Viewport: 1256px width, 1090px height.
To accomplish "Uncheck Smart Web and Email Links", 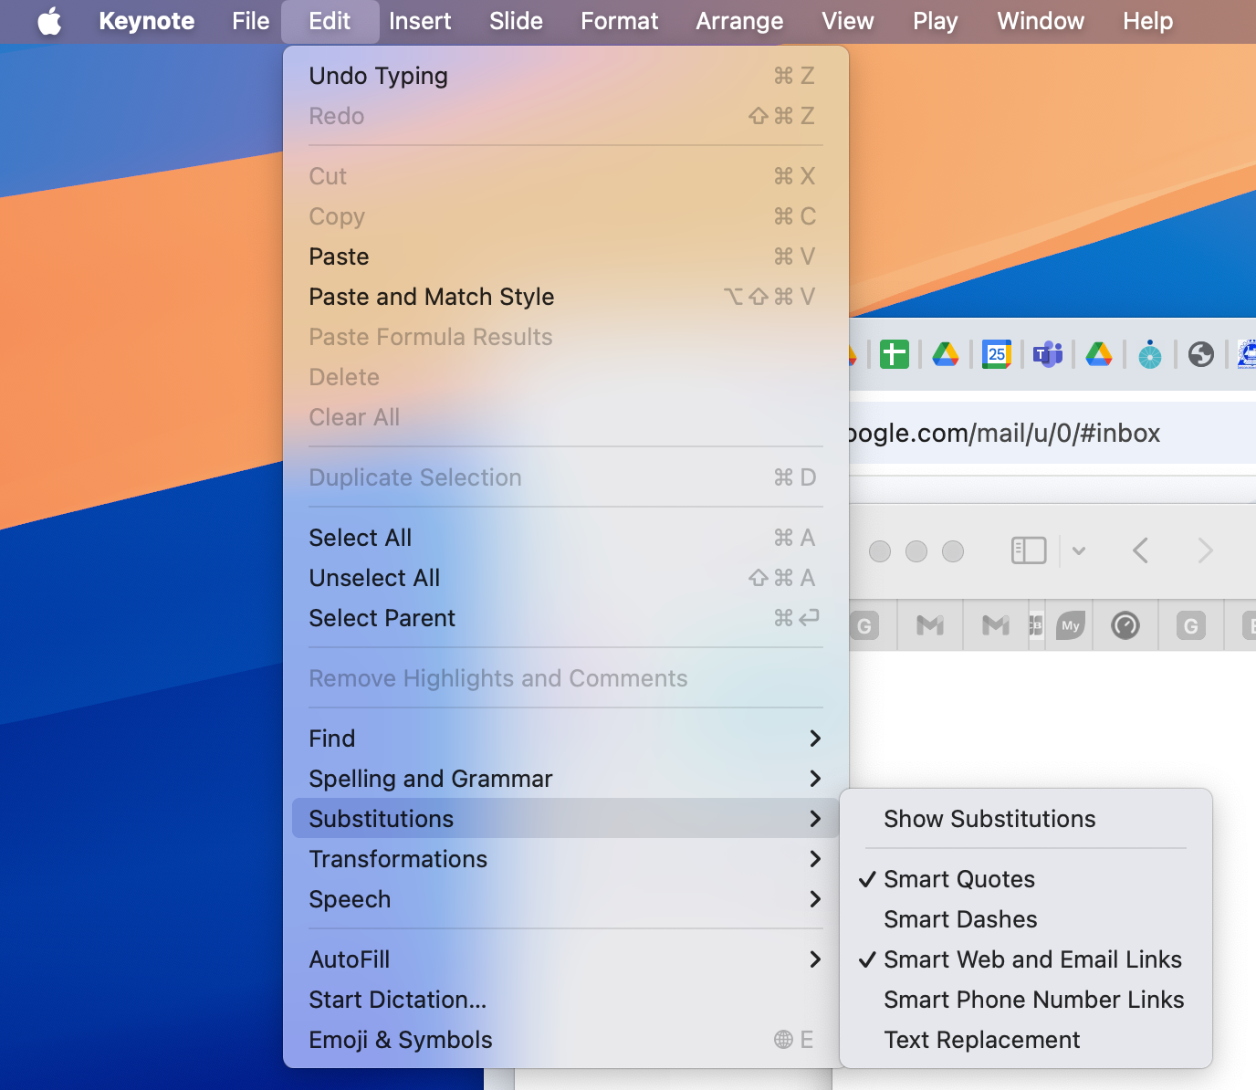I will point(1026,959).
